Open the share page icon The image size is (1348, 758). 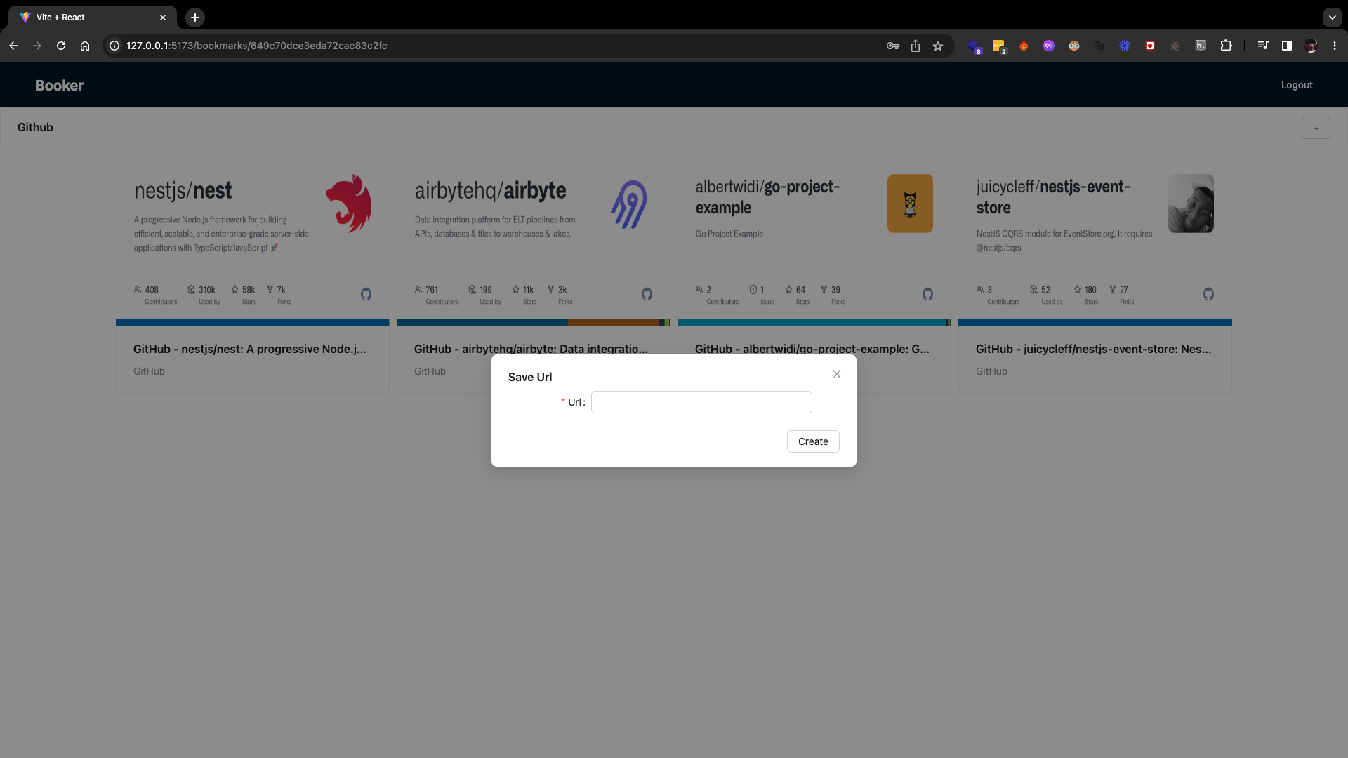(916, 46)
